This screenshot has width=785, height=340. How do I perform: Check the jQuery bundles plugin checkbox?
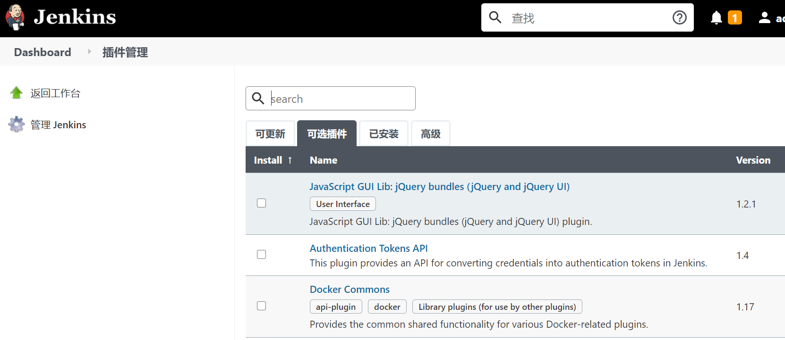pos(261,203)
